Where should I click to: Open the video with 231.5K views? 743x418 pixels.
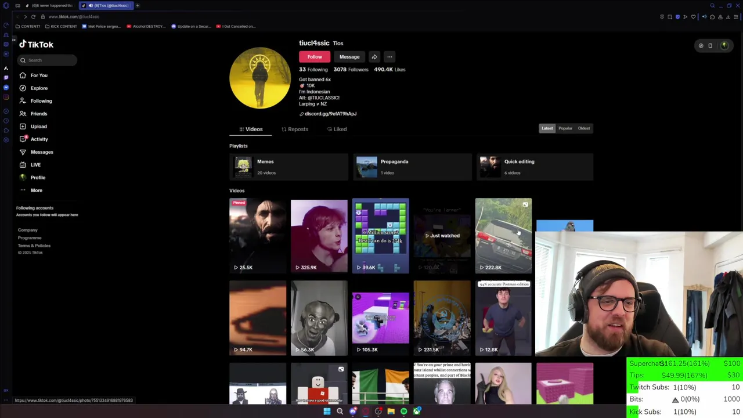coord(442,318)
